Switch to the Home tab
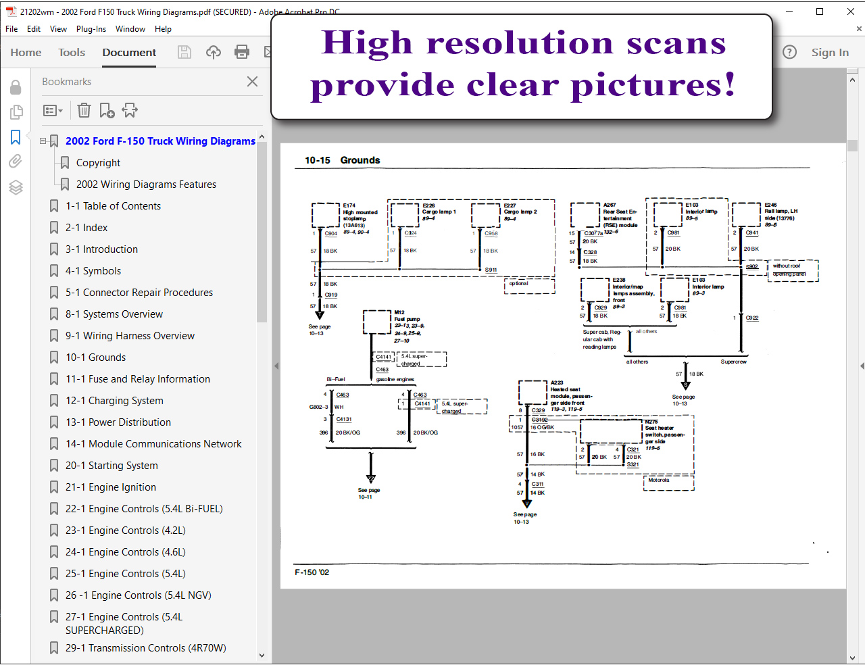This screenshot has height=665, width=865. pyautogui.click(x=26, y=52)
